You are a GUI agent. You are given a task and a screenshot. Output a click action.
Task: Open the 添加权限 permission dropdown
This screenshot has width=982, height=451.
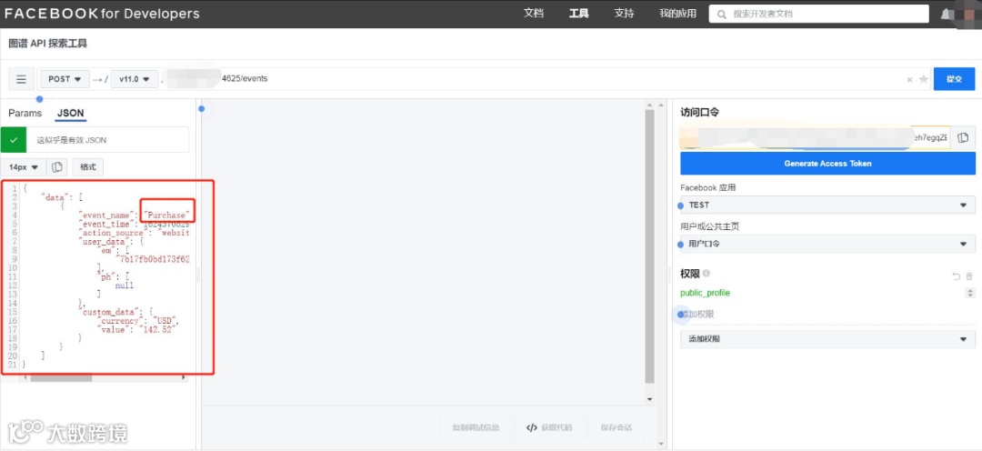coord(828,339)
